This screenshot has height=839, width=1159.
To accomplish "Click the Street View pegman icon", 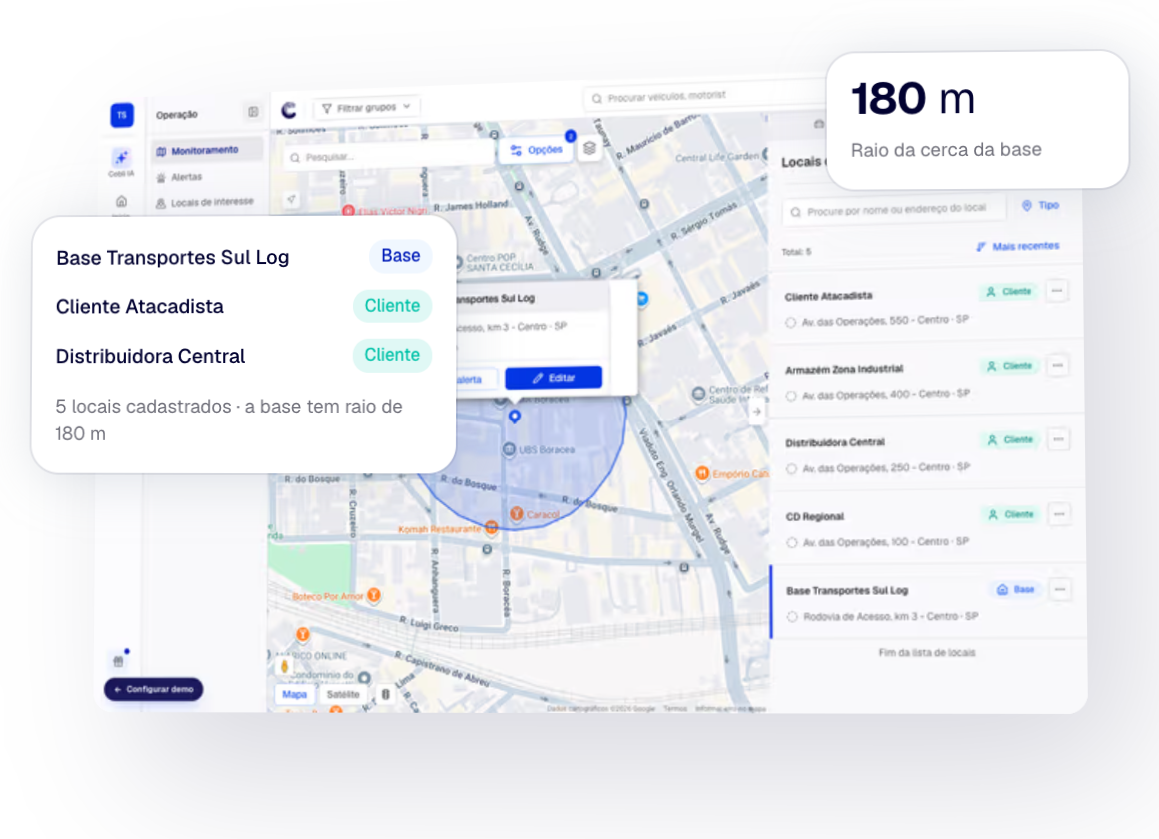I will [x=284, y=666].
